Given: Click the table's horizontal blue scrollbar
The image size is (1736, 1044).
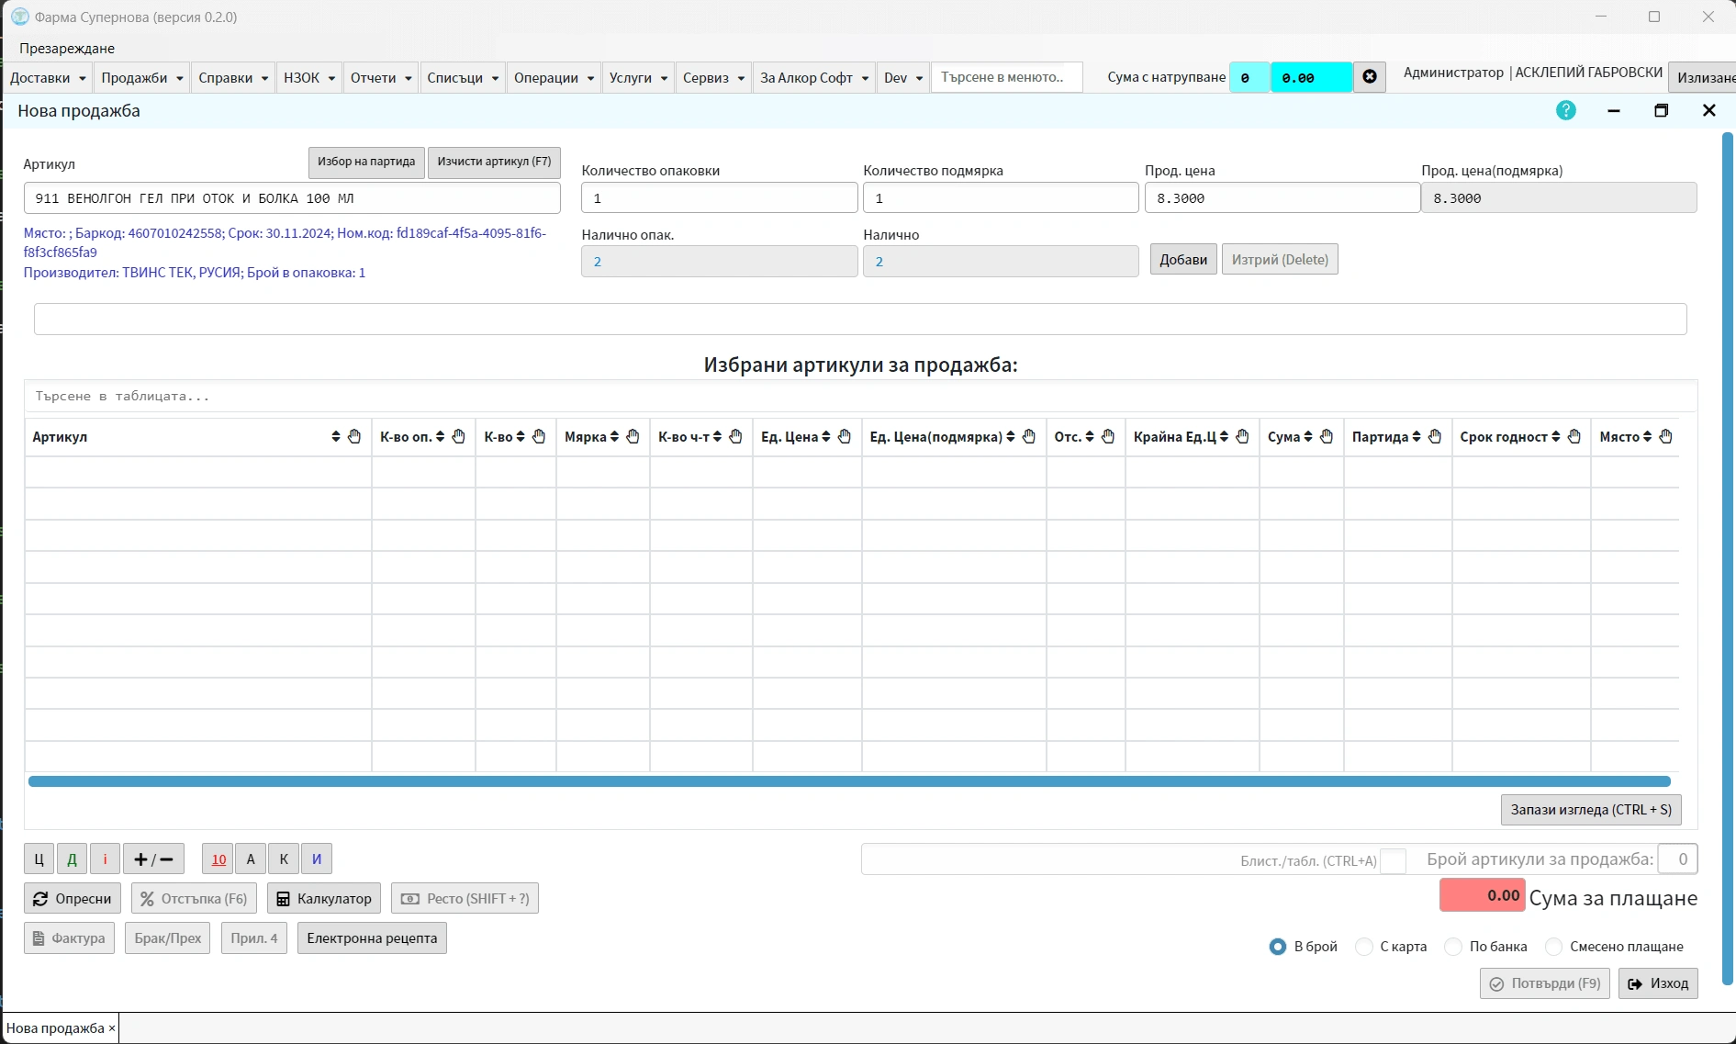Looking at the screenshot, I should (x=849, y=781).
